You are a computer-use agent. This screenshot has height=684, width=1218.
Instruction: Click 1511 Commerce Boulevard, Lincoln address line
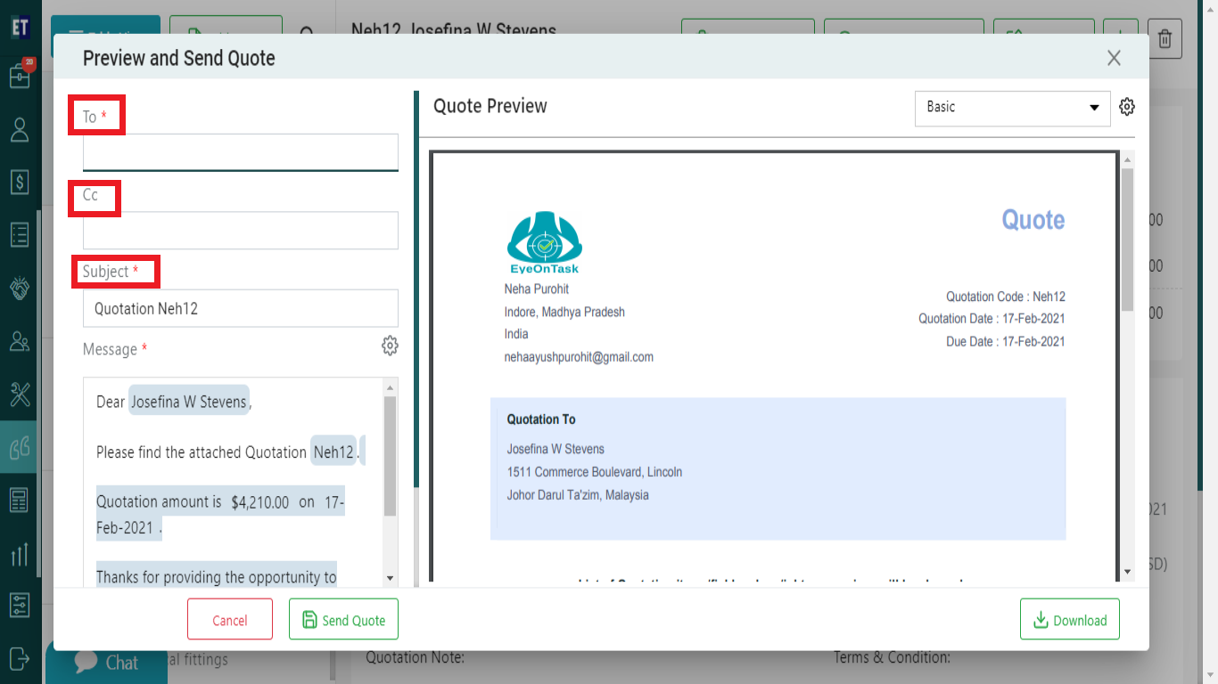[x=595, y=472]
